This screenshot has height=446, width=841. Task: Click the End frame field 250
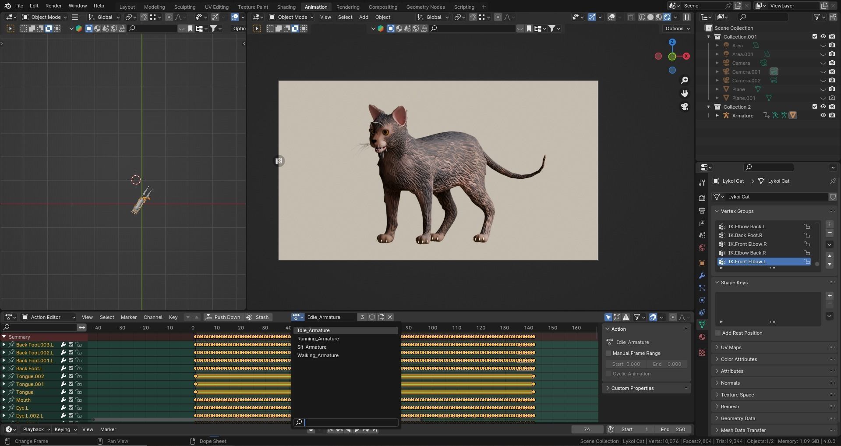[x=673, y=429]
